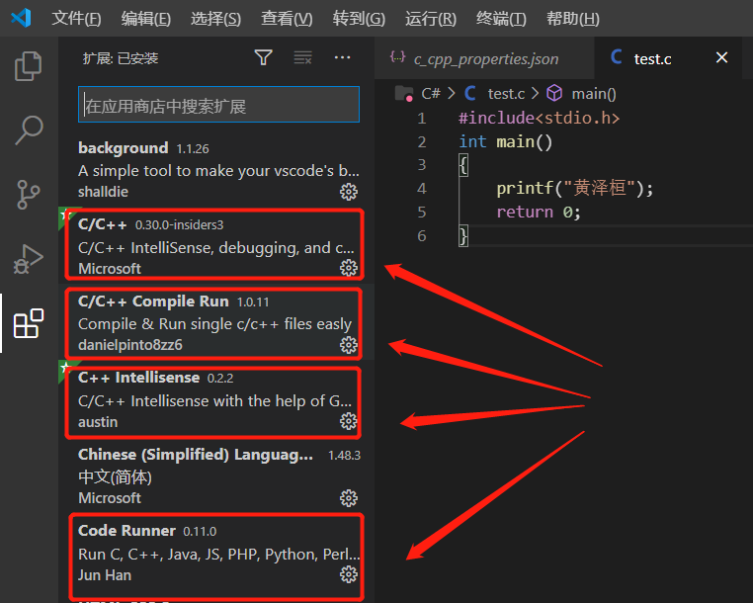The height and width of the screenshot is (603, 753).
Task: Click test.c breadcrumb item
Action: pyautogui.click(x=506, y=94)
